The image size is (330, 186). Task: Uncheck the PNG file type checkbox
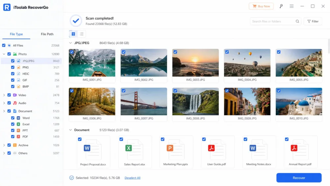coord(13,67)
